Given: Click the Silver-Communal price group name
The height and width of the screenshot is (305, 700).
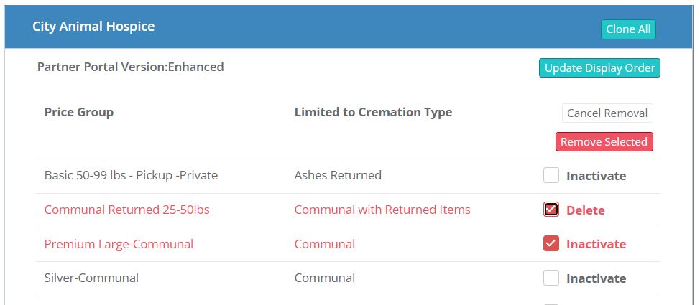Looking at the screenshot, I should 91,278.
